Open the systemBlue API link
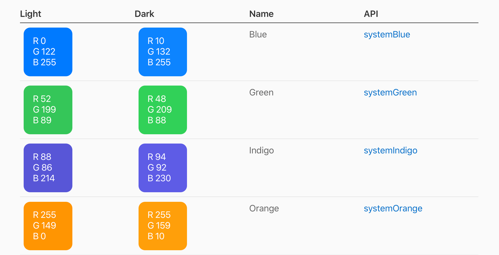The image size is (499, 255). pos(387,35)
